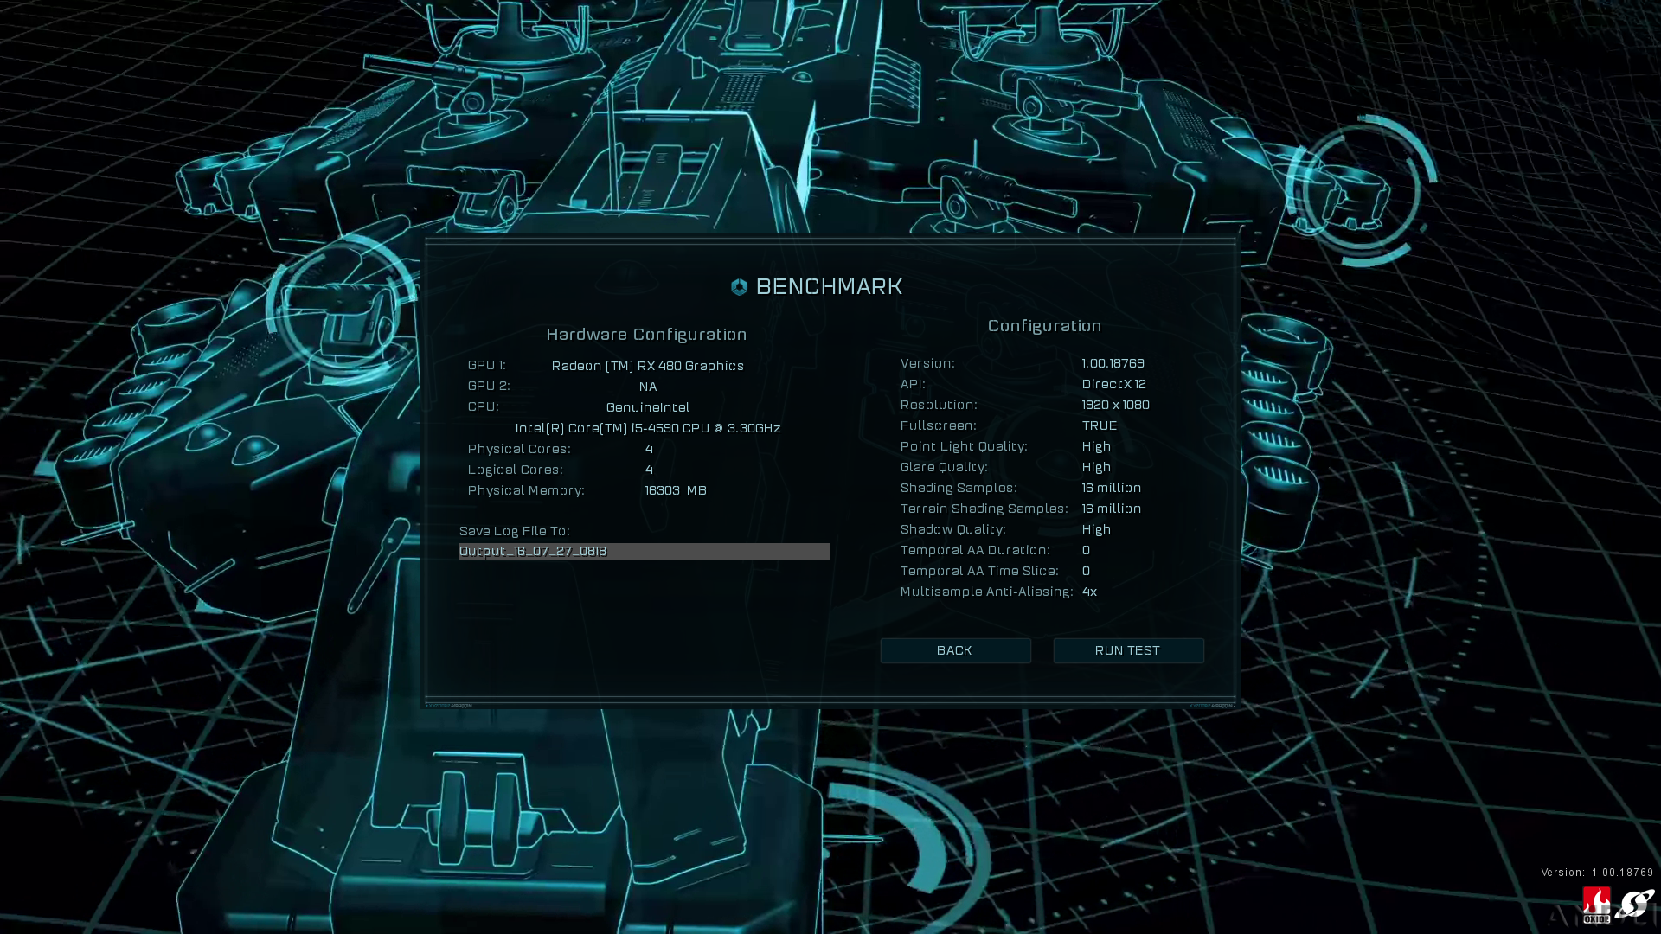Click the API value DirectX 12
Image resolution: width=1661 pixels, height=934 pixels.
click(x=1114, y=384)
